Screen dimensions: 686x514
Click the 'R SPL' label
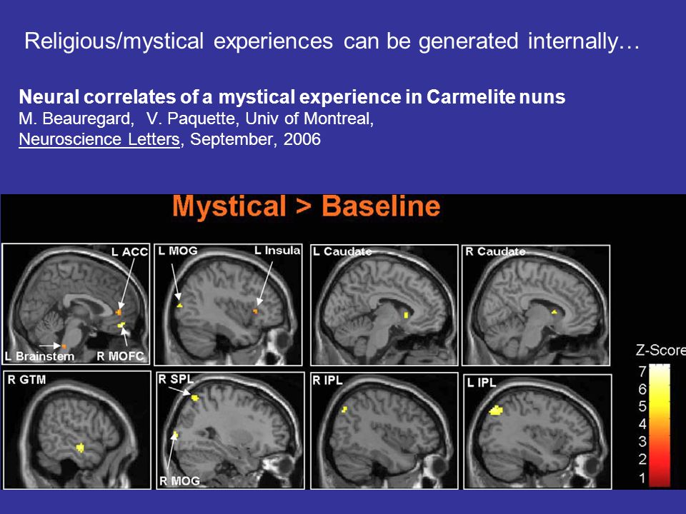click(176, 379)
